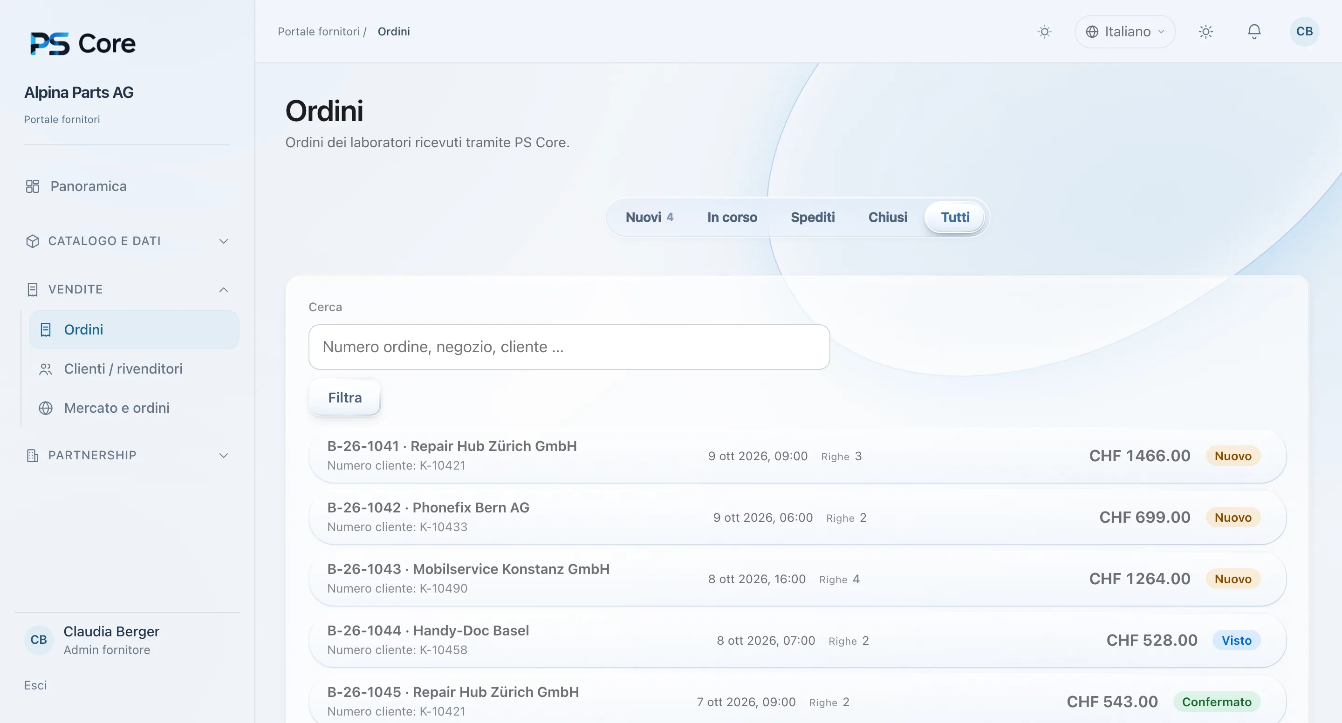Select the Tutti tab
Viewport: 1342px width, 723px height.
954,217
